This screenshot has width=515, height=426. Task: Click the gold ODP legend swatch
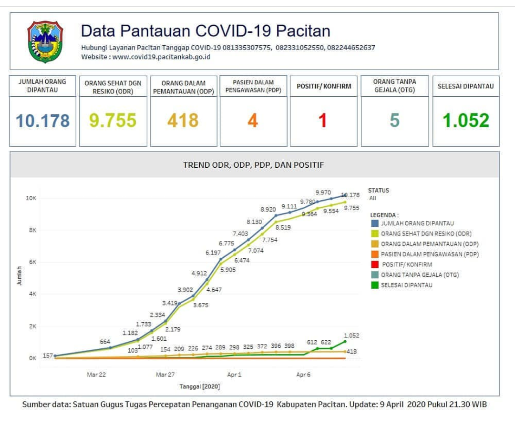pos(375,244)
